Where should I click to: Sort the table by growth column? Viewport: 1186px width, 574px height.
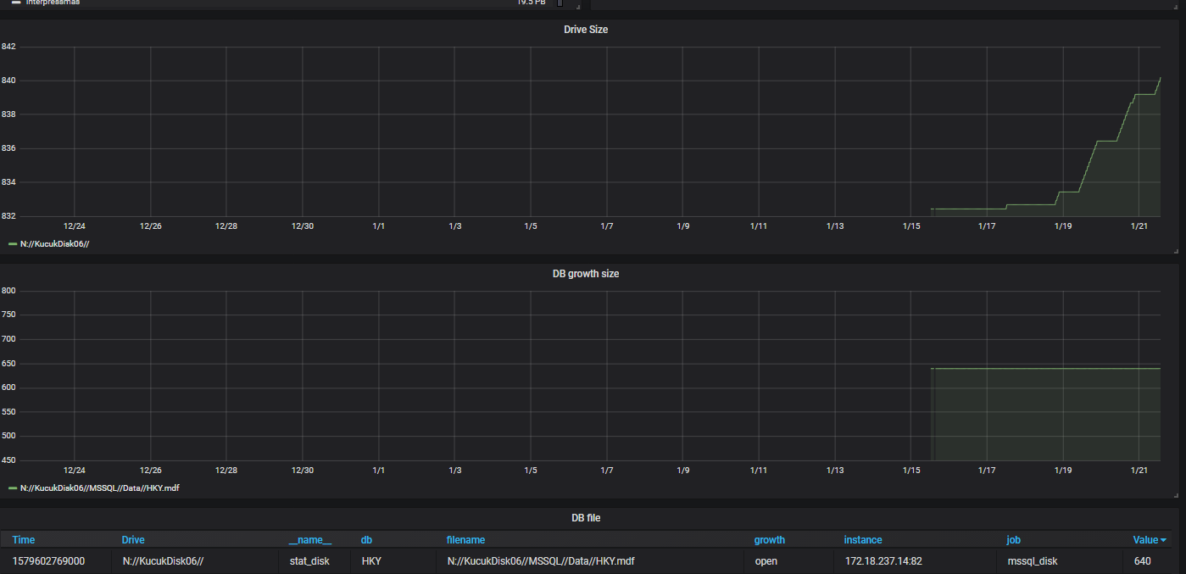pyautogui.click(x=770, y=540)
